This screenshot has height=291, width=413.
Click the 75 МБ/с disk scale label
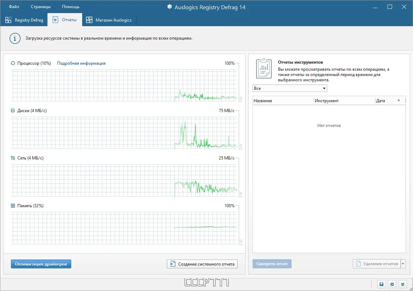pyautogui.click(x=227, y=111)
